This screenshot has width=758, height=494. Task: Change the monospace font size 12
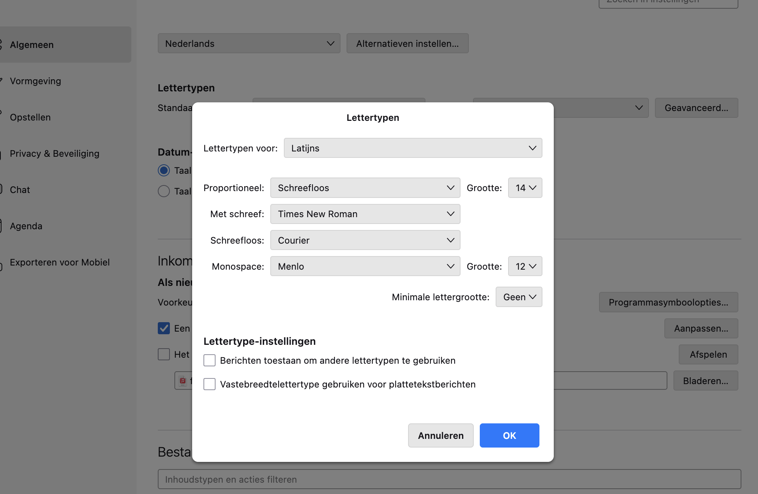pos(525,266)
